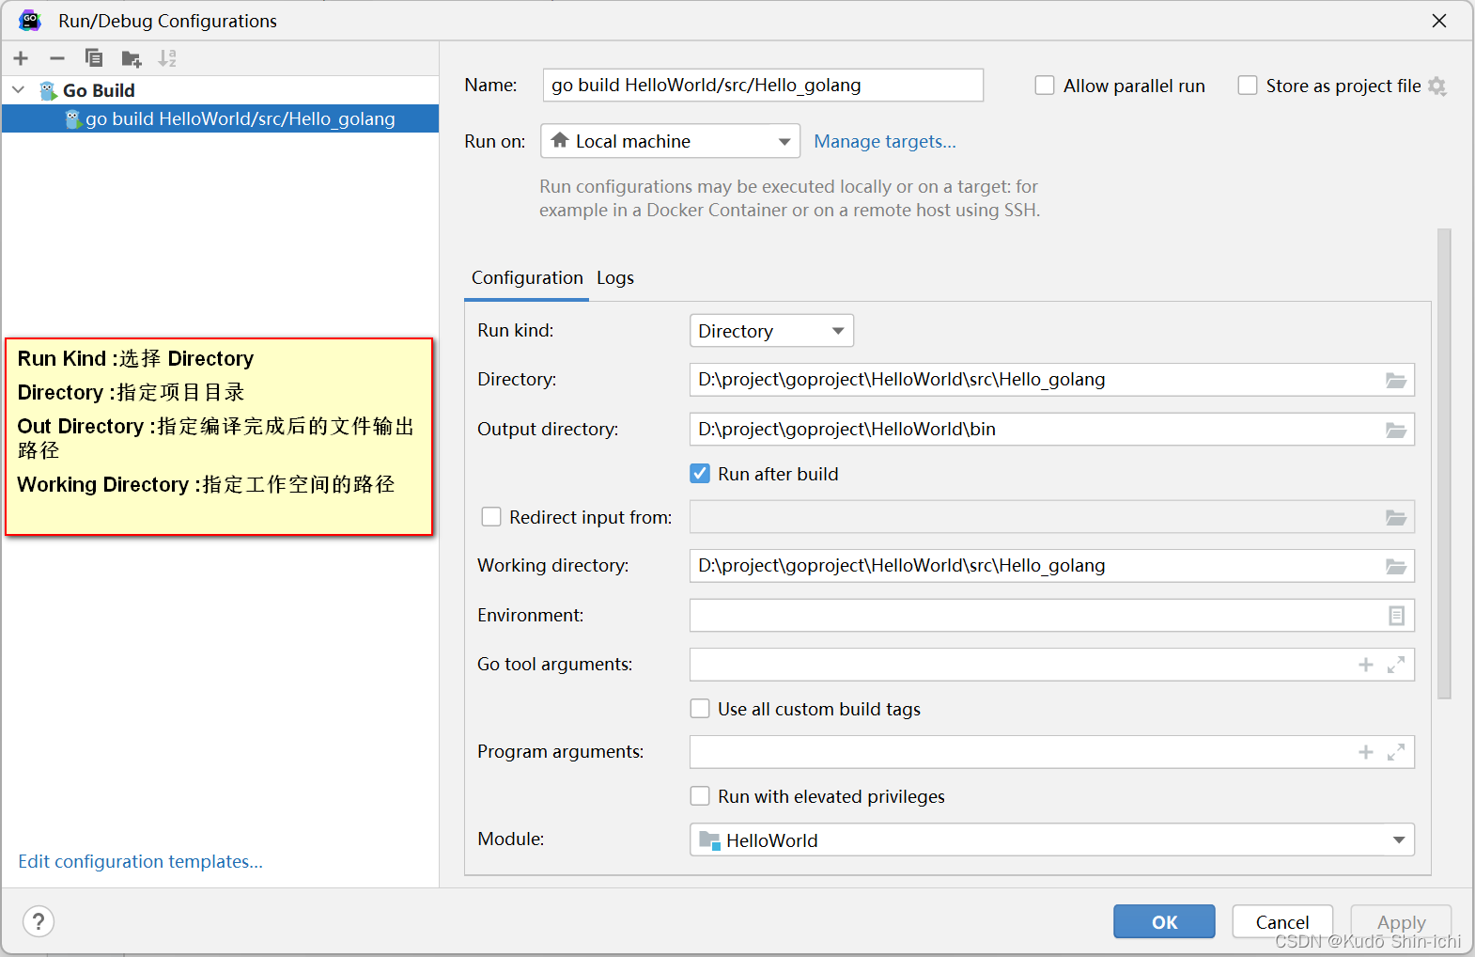Collapse the Go Build tree node
This screenshot has height=957, width=1475.
(x=19, y=90)
